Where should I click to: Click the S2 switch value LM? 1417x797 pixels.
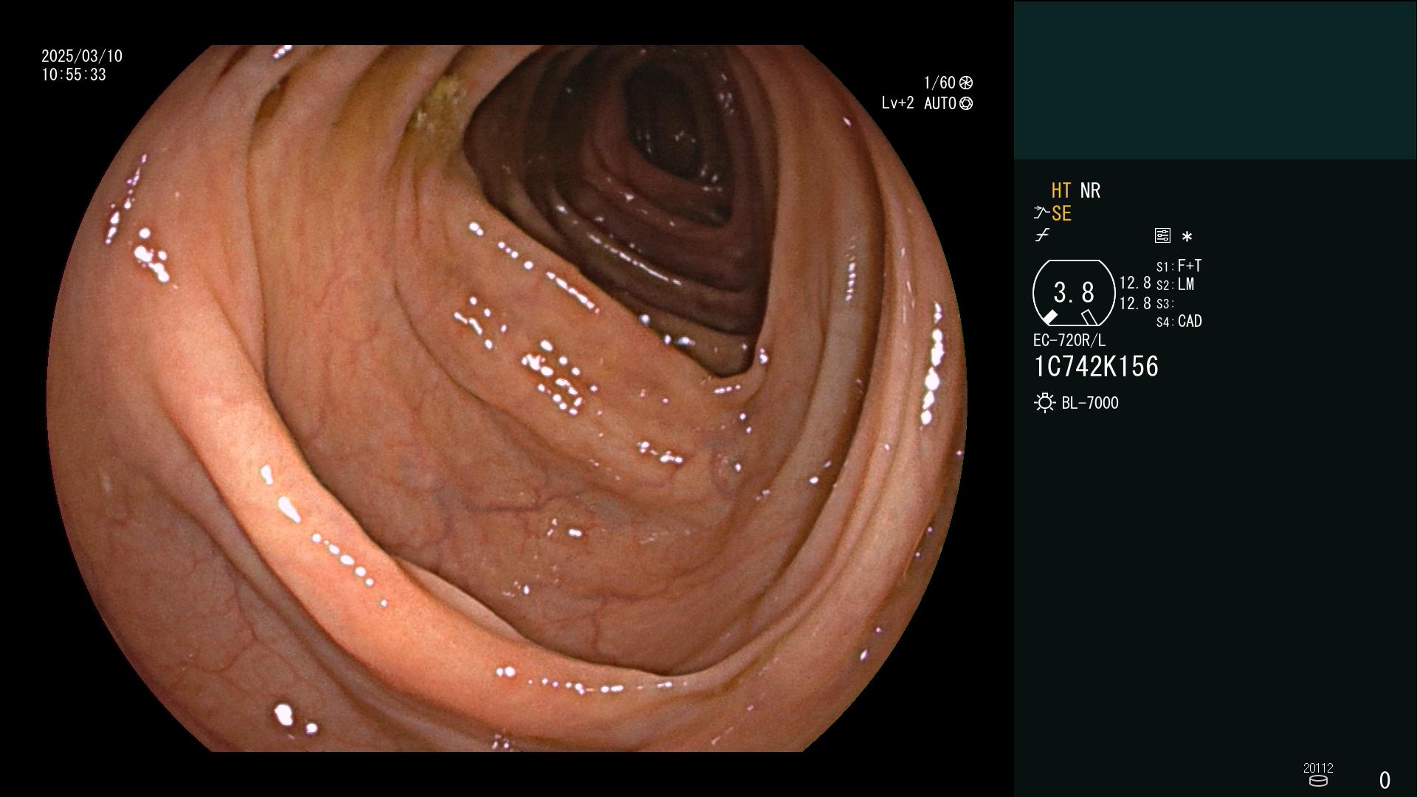tap(1186, 284)
